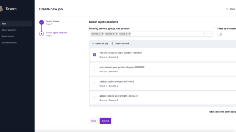Open the Realm status sidebar page

coord(8,36)
